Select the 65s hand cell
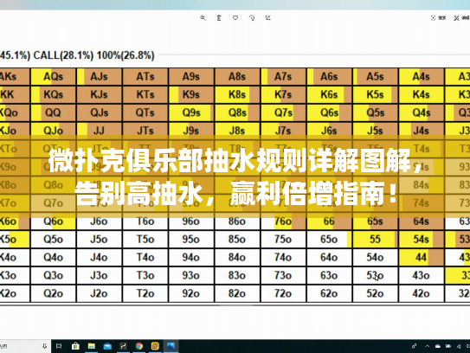Screen dimensions: 470x353 [376, 221]
